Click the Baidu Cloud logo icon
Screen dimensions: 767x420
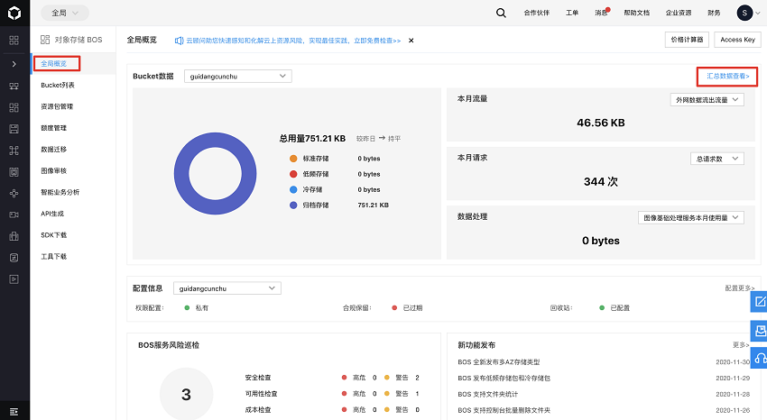pyautogui.click(x=14, y=13)
